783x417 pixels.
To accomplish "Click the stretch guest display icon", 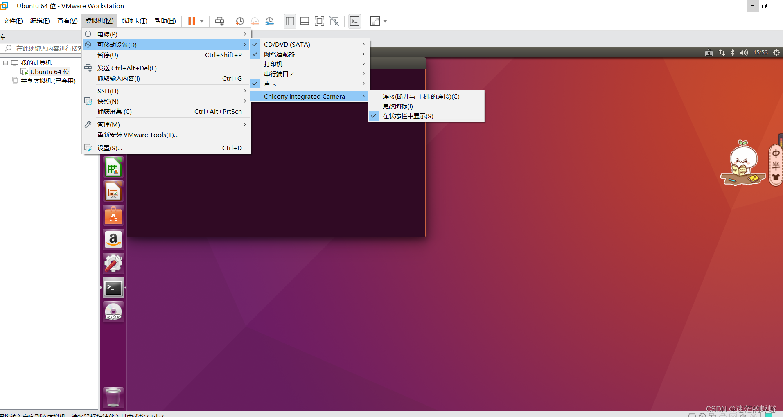I will (375, 21).
